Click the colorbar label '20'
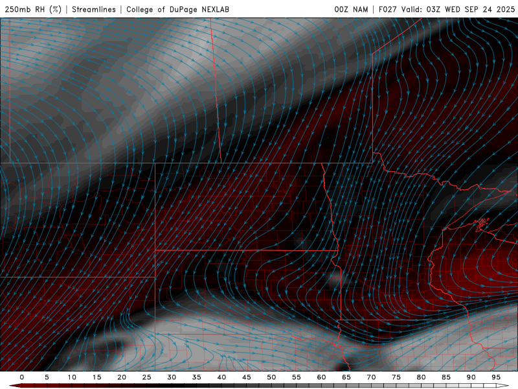 click(122, 377)
